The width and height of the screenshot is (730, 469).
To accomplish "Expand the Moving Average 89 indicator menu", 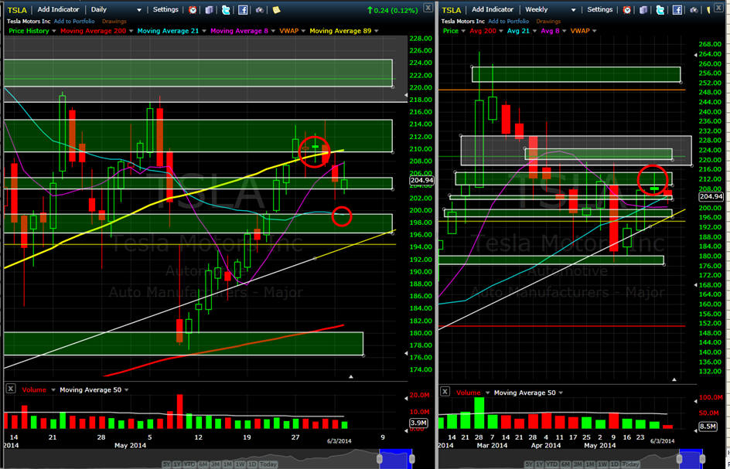I will point(376,31).
